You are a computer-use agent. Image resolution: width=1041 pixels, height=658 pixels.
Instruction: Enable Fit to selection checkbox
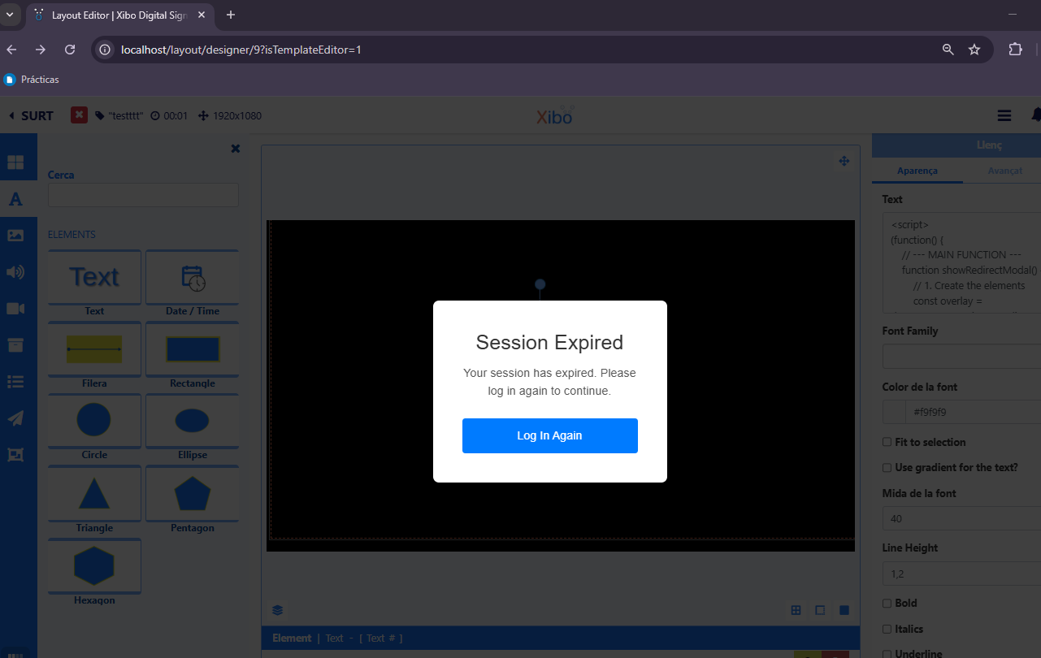[x=887, y=442]
